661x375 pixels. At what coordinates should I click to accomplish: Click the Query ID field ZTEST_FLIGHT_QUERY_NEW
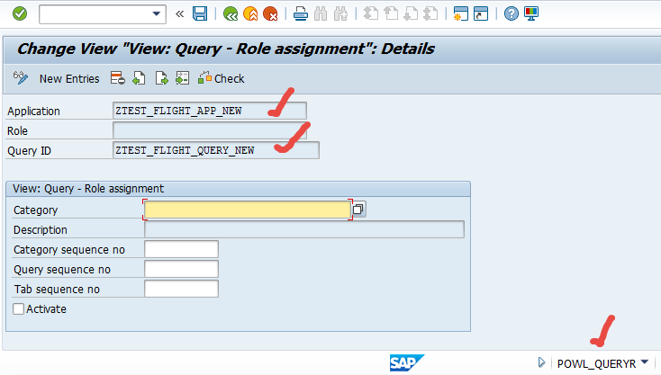tap(216, 150)
